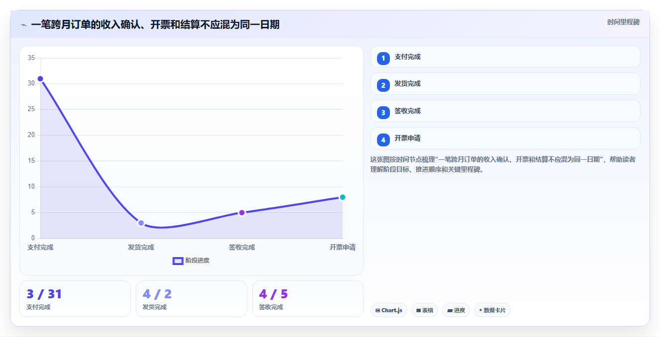Select the 签收完成 step row
The image size is (660, 337).
tap(505, 111)
